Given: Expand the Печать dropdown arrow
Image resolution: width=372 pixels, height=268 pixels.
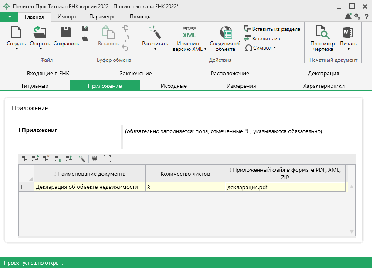Looking at the screenshot, I should pyautogui.click(x=348, y=49).
